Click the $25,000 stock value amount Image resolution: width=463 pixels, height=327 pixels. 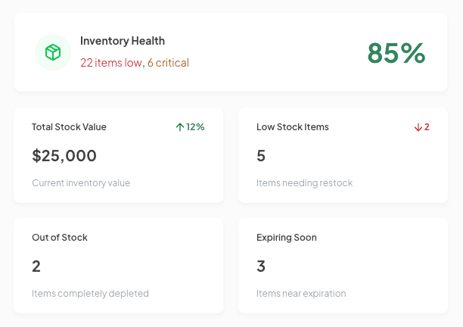(64, 156)
